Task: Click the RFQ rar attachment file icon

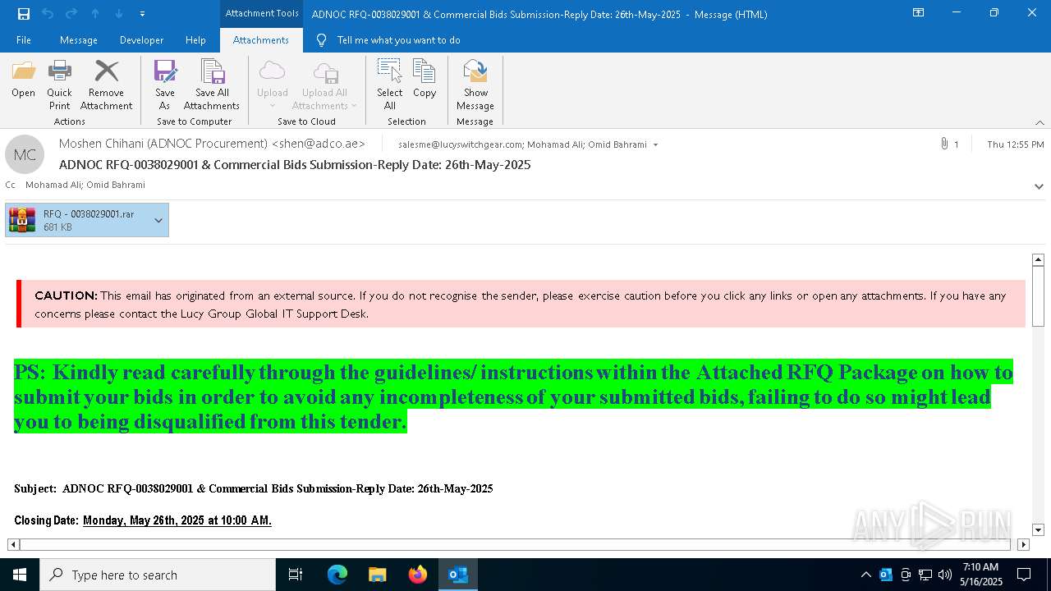Action: 22,220
